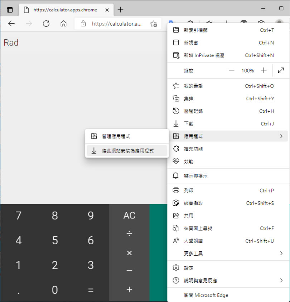The height and width of the screenshot is (302, 290).
Task: Tap calculator digit 6
Action: coord(91,240)
